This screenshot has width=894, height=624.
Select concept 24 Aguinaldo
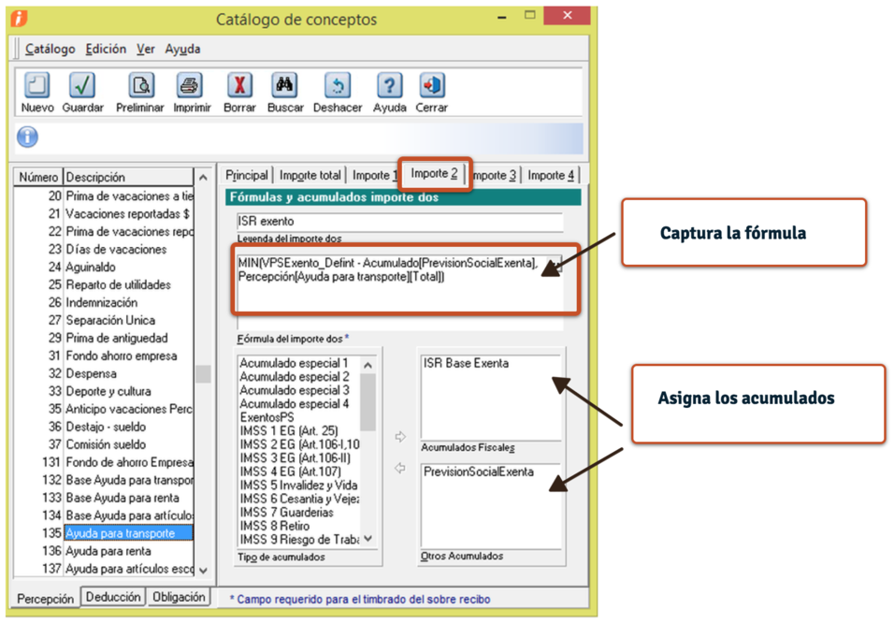104,267
